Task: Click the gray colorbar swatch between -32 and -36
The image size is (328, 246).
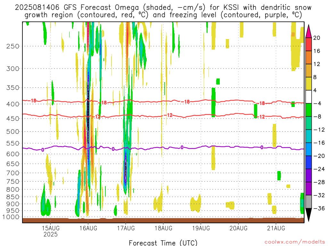Action: point(308,202)
